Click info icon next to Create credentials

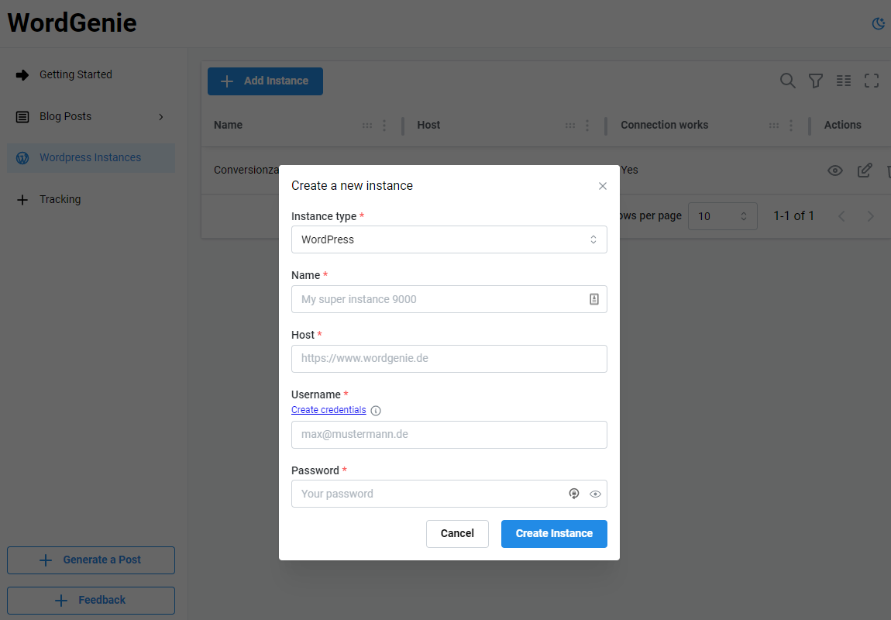[376, 411]
